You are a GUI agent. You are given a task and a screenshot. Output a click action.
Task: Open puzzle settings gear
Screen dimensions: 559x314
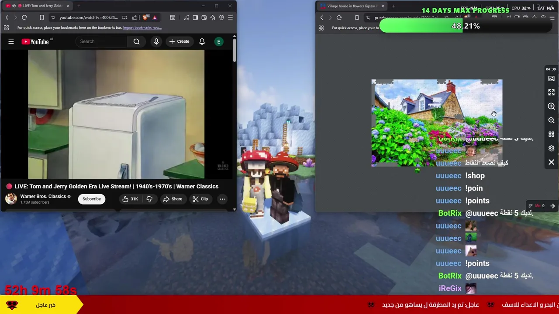(x=551, y=148)
